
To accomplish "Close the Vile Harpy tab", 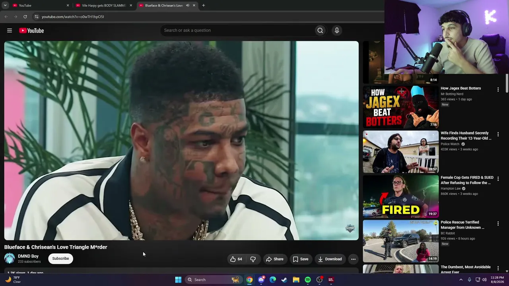I will 131,6.
